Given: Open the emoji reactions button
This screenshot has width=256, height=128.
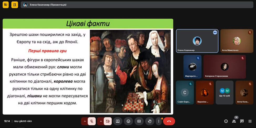Looking at the screenshot, I should point(128,121).
